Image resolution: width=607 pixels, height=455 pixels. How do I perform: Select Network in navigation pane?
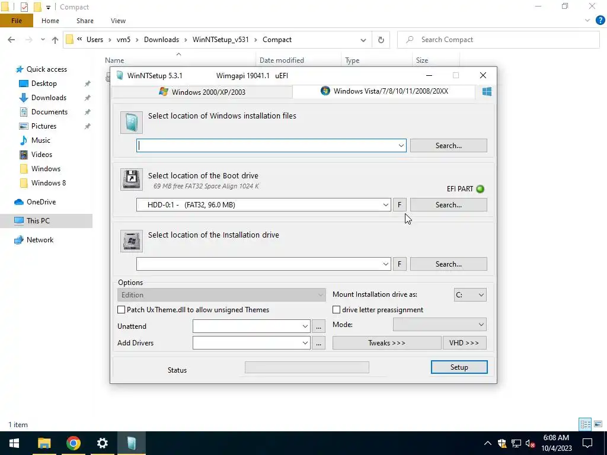pos(40,239)
